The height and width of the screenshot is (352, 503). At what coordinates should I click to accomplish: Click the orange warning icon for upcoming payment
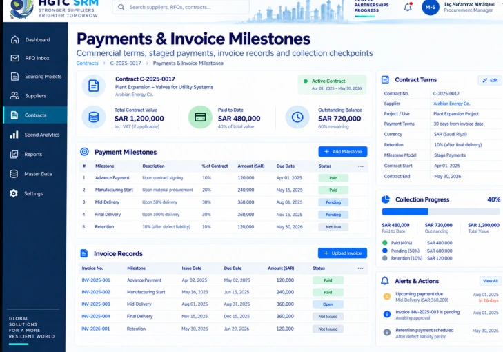(x=387, y=296)
